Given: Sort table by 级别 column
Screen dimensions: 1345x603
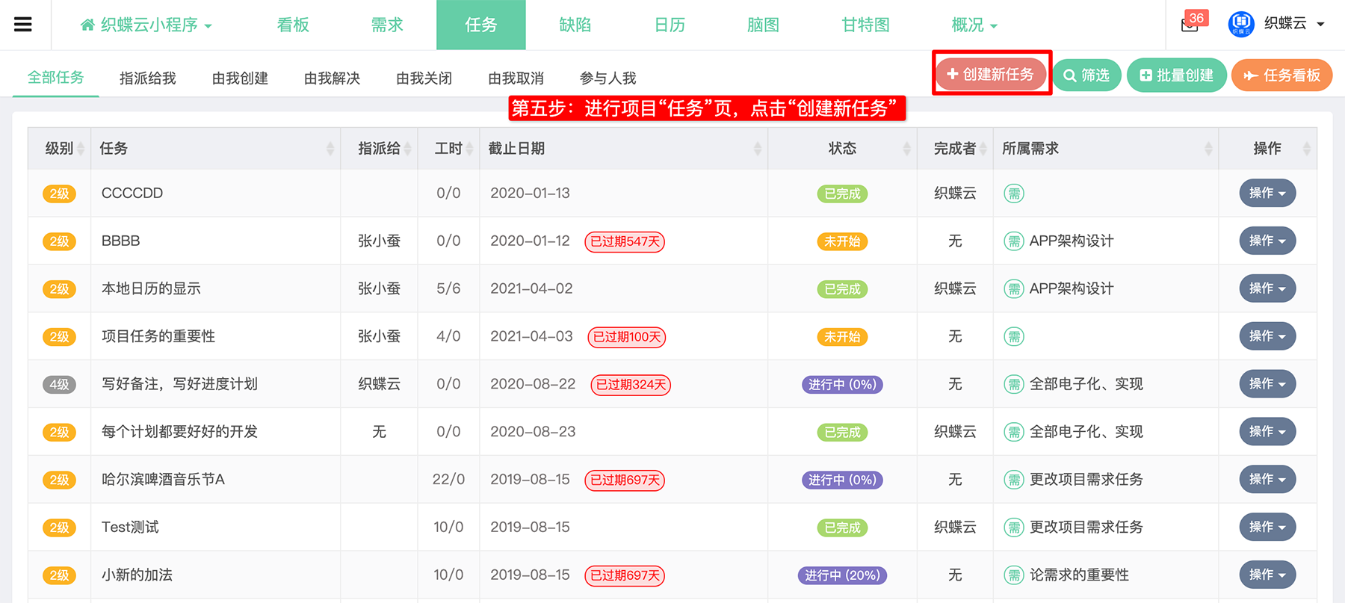Looking at the screenshot, I should (x=60, y=149).
